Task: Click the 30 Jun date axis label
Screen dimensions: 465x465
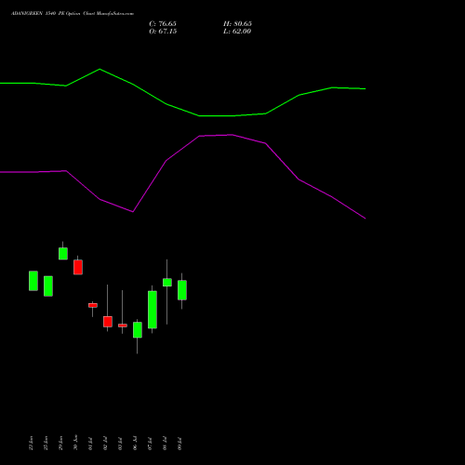Action: (75, 443)
